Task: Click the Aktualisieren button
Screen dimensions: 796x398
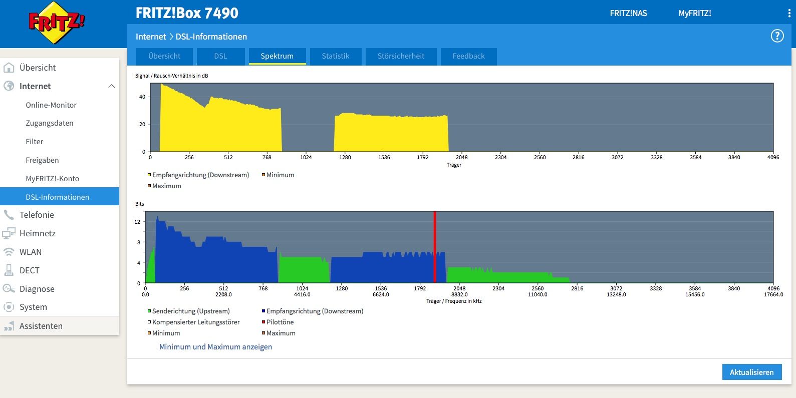Action: (x=752, y=372)
